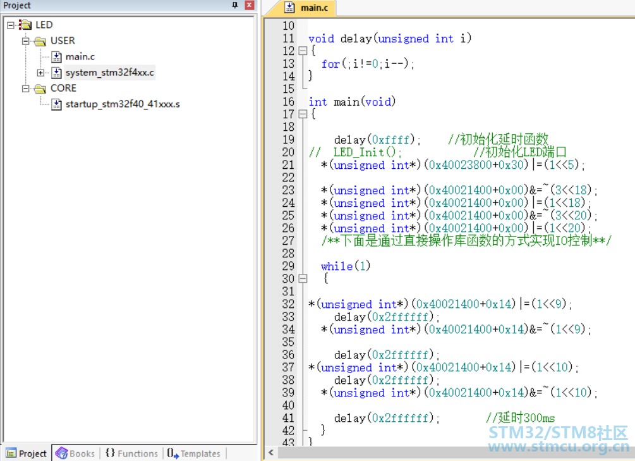
Task: Switch to the main.c editor tab
Action: [x=306, y=8]
